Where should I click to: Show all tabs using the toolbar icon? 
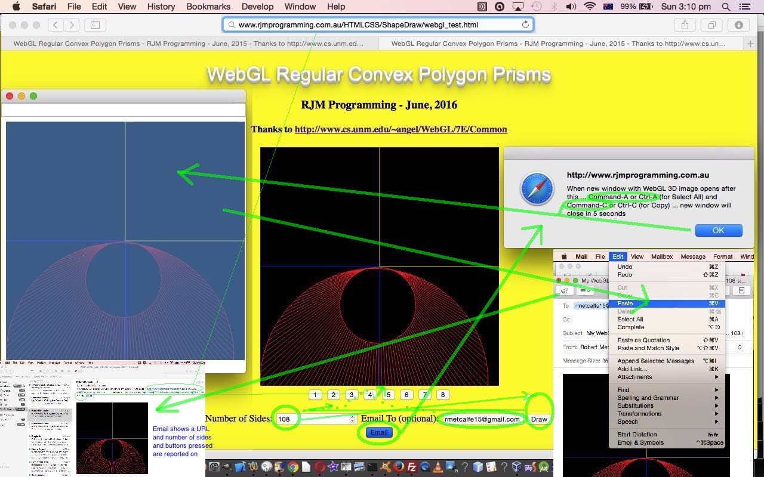[x=711, y=25]
